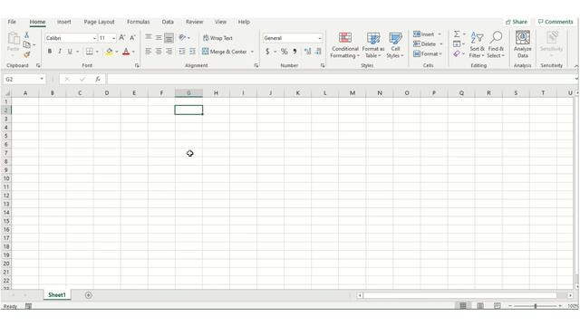Image resolution: width=580 pixels, height=326 pixels.
Task: Open Find & Select menu
Action: point(496,45)
